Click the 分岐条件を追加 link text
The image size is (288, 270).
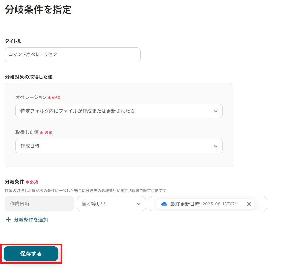point(31,220)
